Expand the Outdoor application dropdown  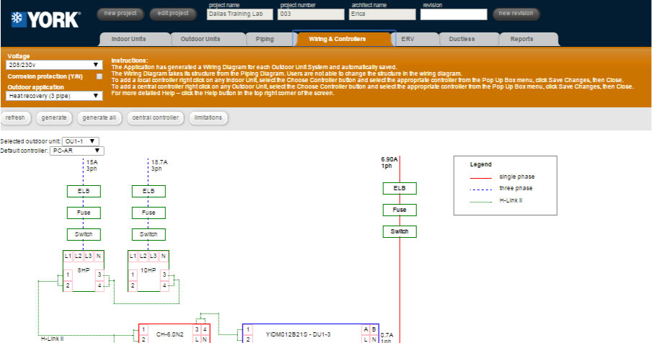coord(55,95)
